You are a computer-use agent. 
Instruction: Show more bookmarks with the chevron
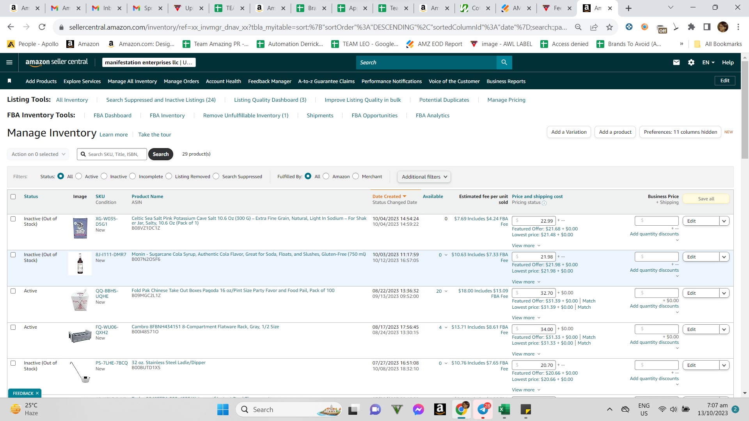coord(682,44)
